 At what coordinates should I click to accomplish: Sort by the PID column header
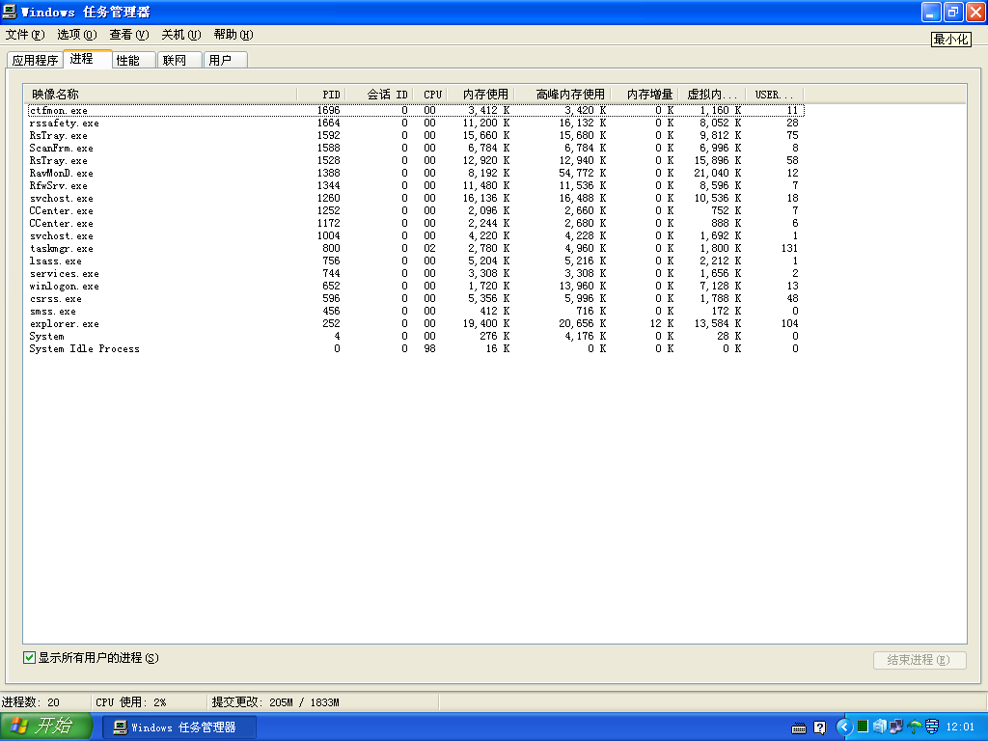click(320, 95)
